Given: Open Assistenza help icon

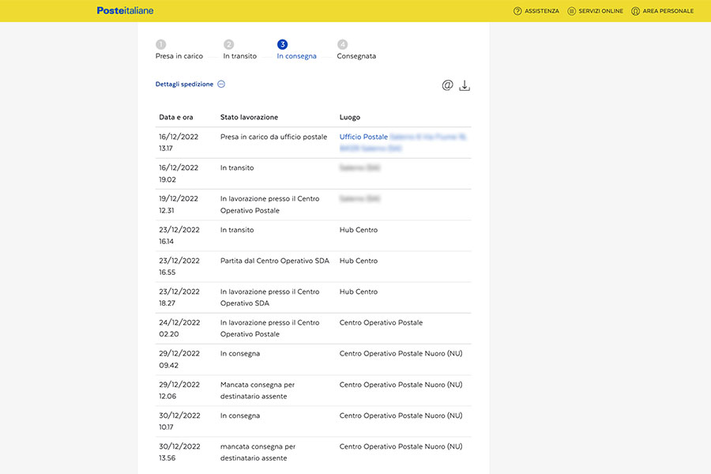Looking at the screenshot, I should pyautogui.click(x=517, y=11).
